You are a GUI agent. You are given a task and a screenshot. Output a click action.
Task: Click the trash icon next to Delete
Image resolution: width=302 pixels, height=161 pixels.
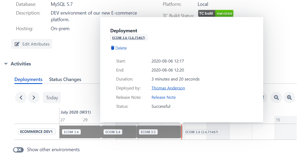[113, 48]
